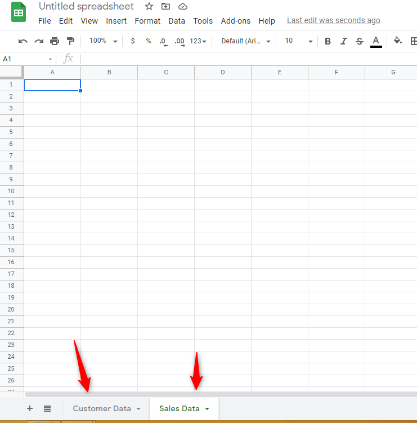Open the font size 10 dropdown
The image size is (417, 423).
[298, 41]
